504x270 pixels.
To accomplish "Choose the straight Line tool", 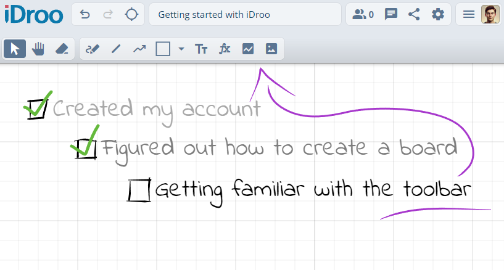I will [x=116, y=49].
